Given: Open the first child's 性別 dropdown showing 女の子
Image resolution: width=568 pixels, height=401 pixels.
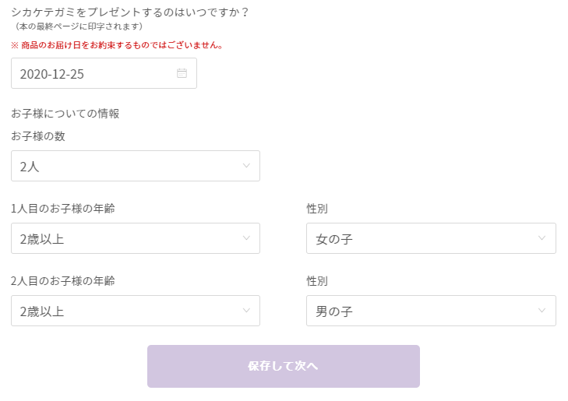Looking at the screenshot, I should (x=431, y=238).
